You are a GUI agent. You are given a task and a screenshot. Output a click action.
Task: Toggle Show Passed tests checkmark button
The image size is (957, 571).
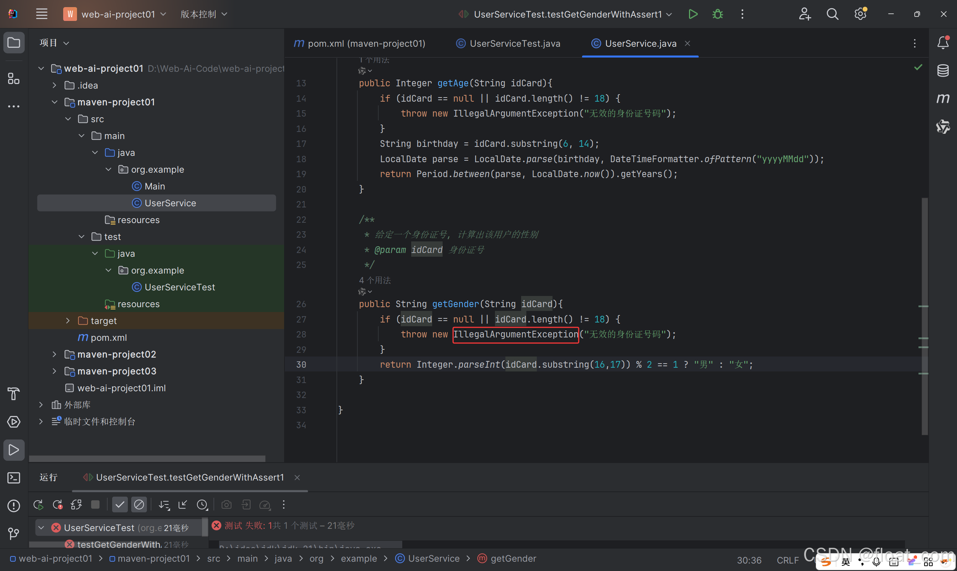(x=120, y=505)
